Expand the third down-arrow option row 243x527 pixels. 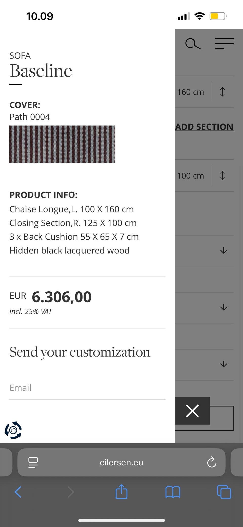click(224, 364)
